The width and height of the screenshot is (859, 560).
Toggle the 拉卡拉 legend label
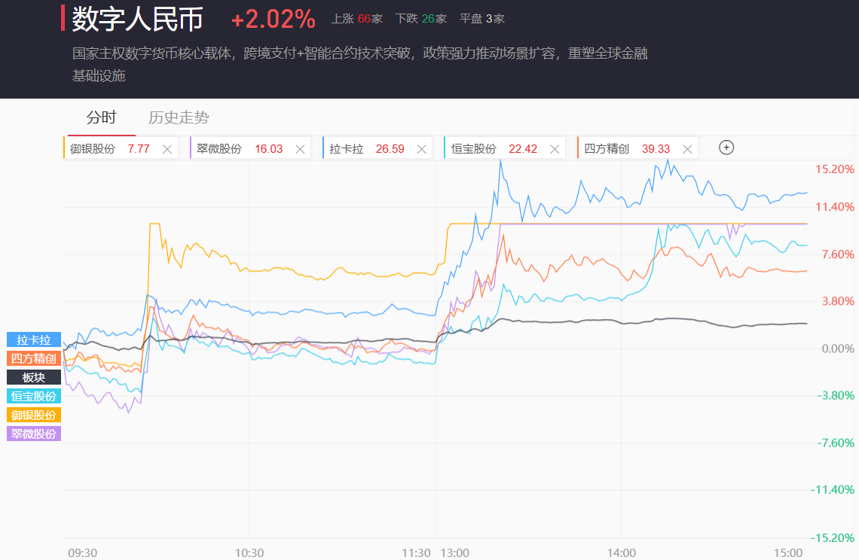(34, 339)
